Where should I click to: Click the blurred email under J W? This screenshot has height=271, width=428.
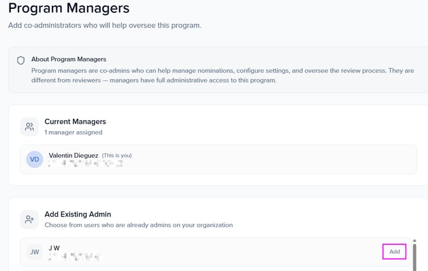click(x=75, y=257)
